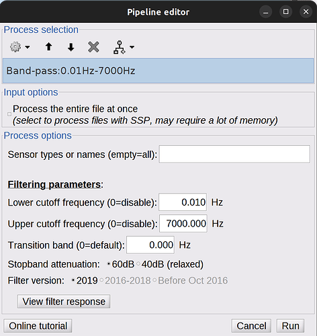The height and width of the screenshot is (336, 317).
Task: Maximize the Pipeline editor window
Action: point(286,11)
